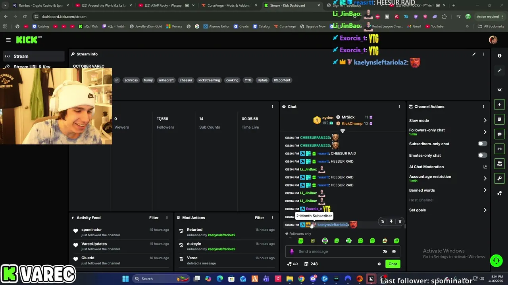
Task: Open the shop icon showing 248
Action: coord(311,264)
